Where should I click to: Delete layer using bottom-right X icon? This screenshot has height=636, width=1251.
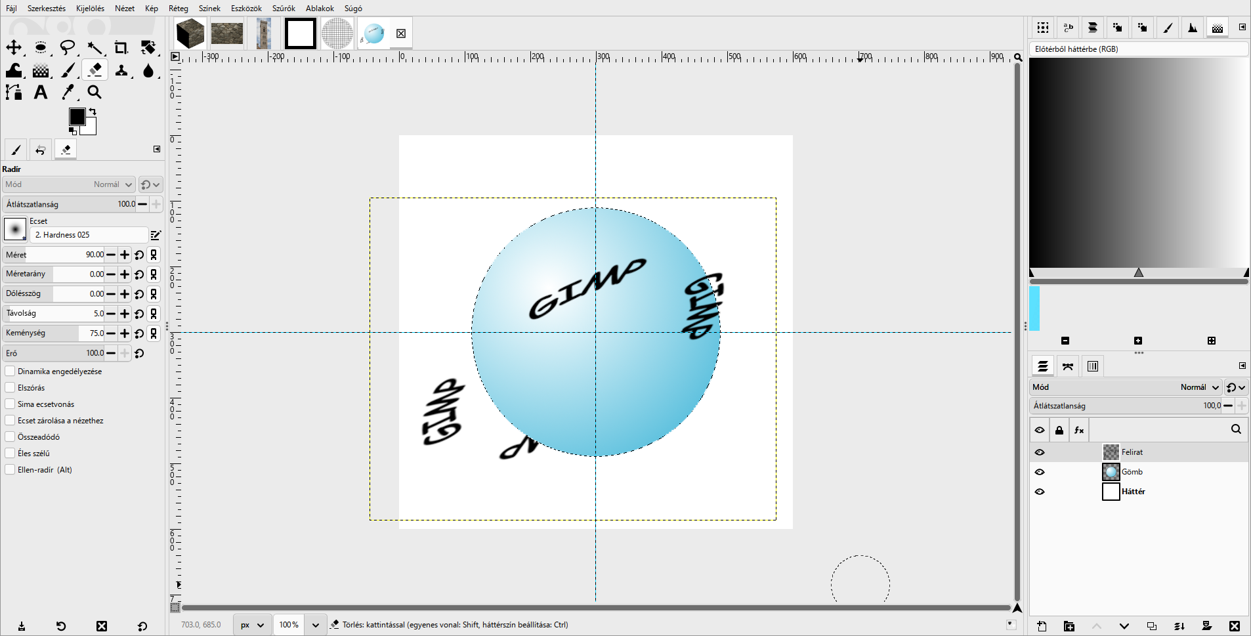click(x=1235, y=626)
